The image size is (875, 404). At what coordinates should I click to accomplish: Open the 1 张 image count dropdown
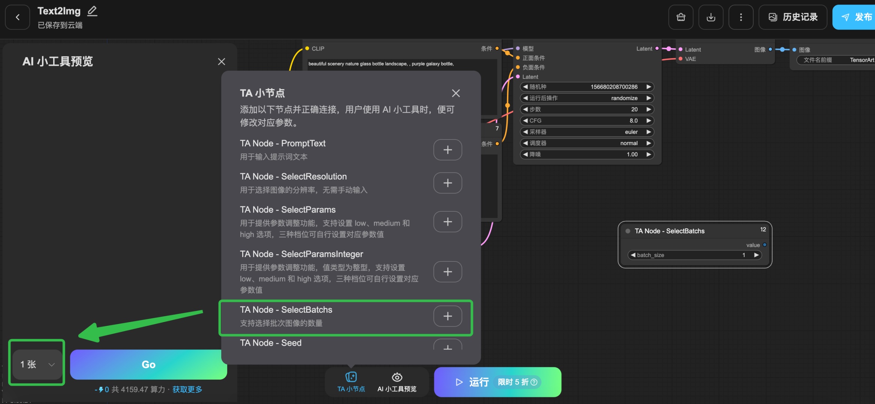pos(37,364)
